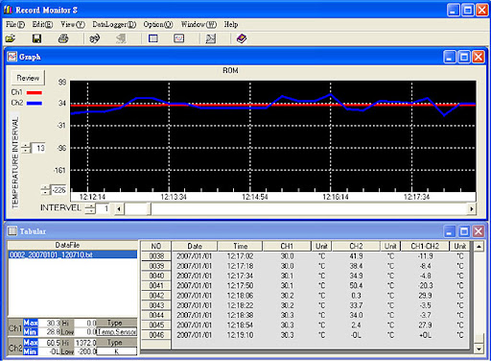
Task: Click the graph scrollbar left arrow
Action: [x=119, y=209]
